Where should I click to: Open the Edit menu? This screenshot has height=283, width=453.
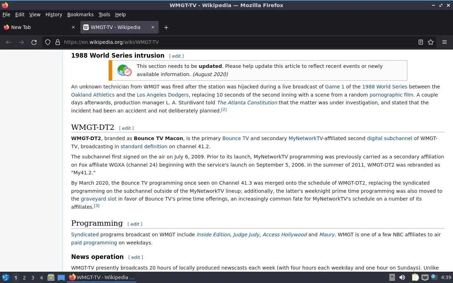click(x=20, y=15)
